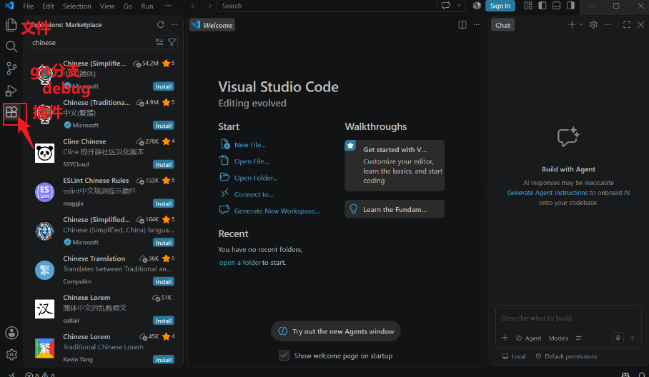Open Extensions view more actions menu
This screenshot has width=649, height=377.
pos(174,25)
